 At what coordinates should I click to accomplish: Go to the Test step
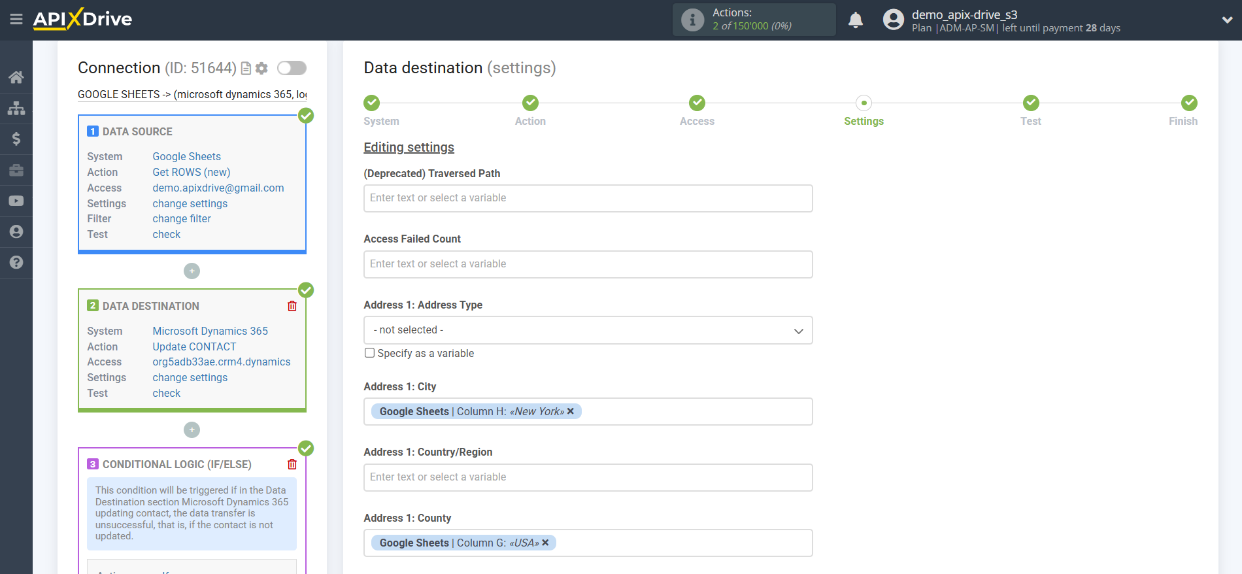coord(1031,103)
